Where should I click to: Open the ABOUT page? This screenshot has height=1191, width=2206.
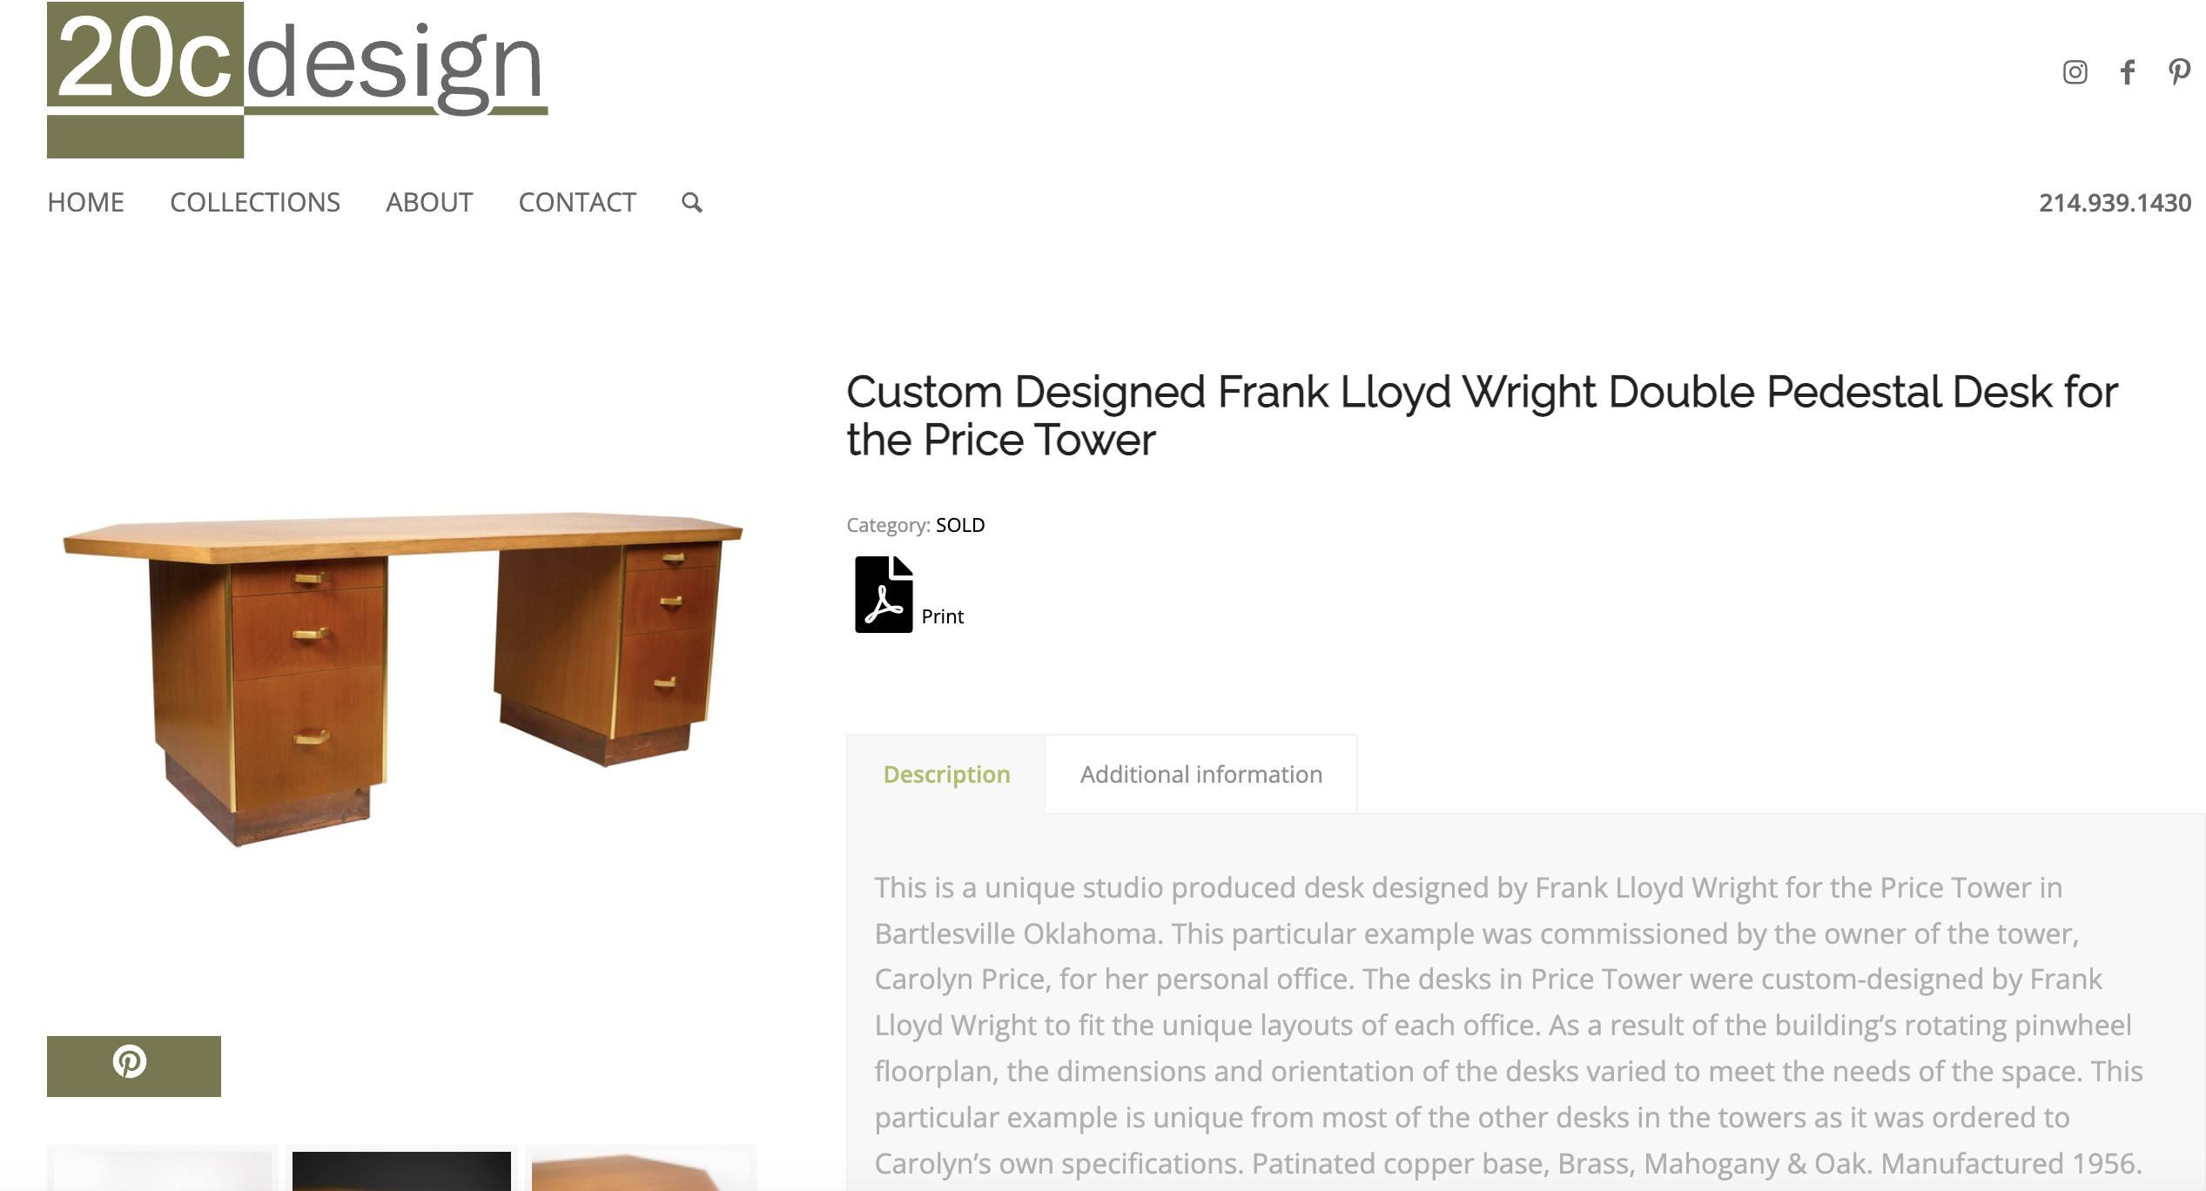(429, 202)
